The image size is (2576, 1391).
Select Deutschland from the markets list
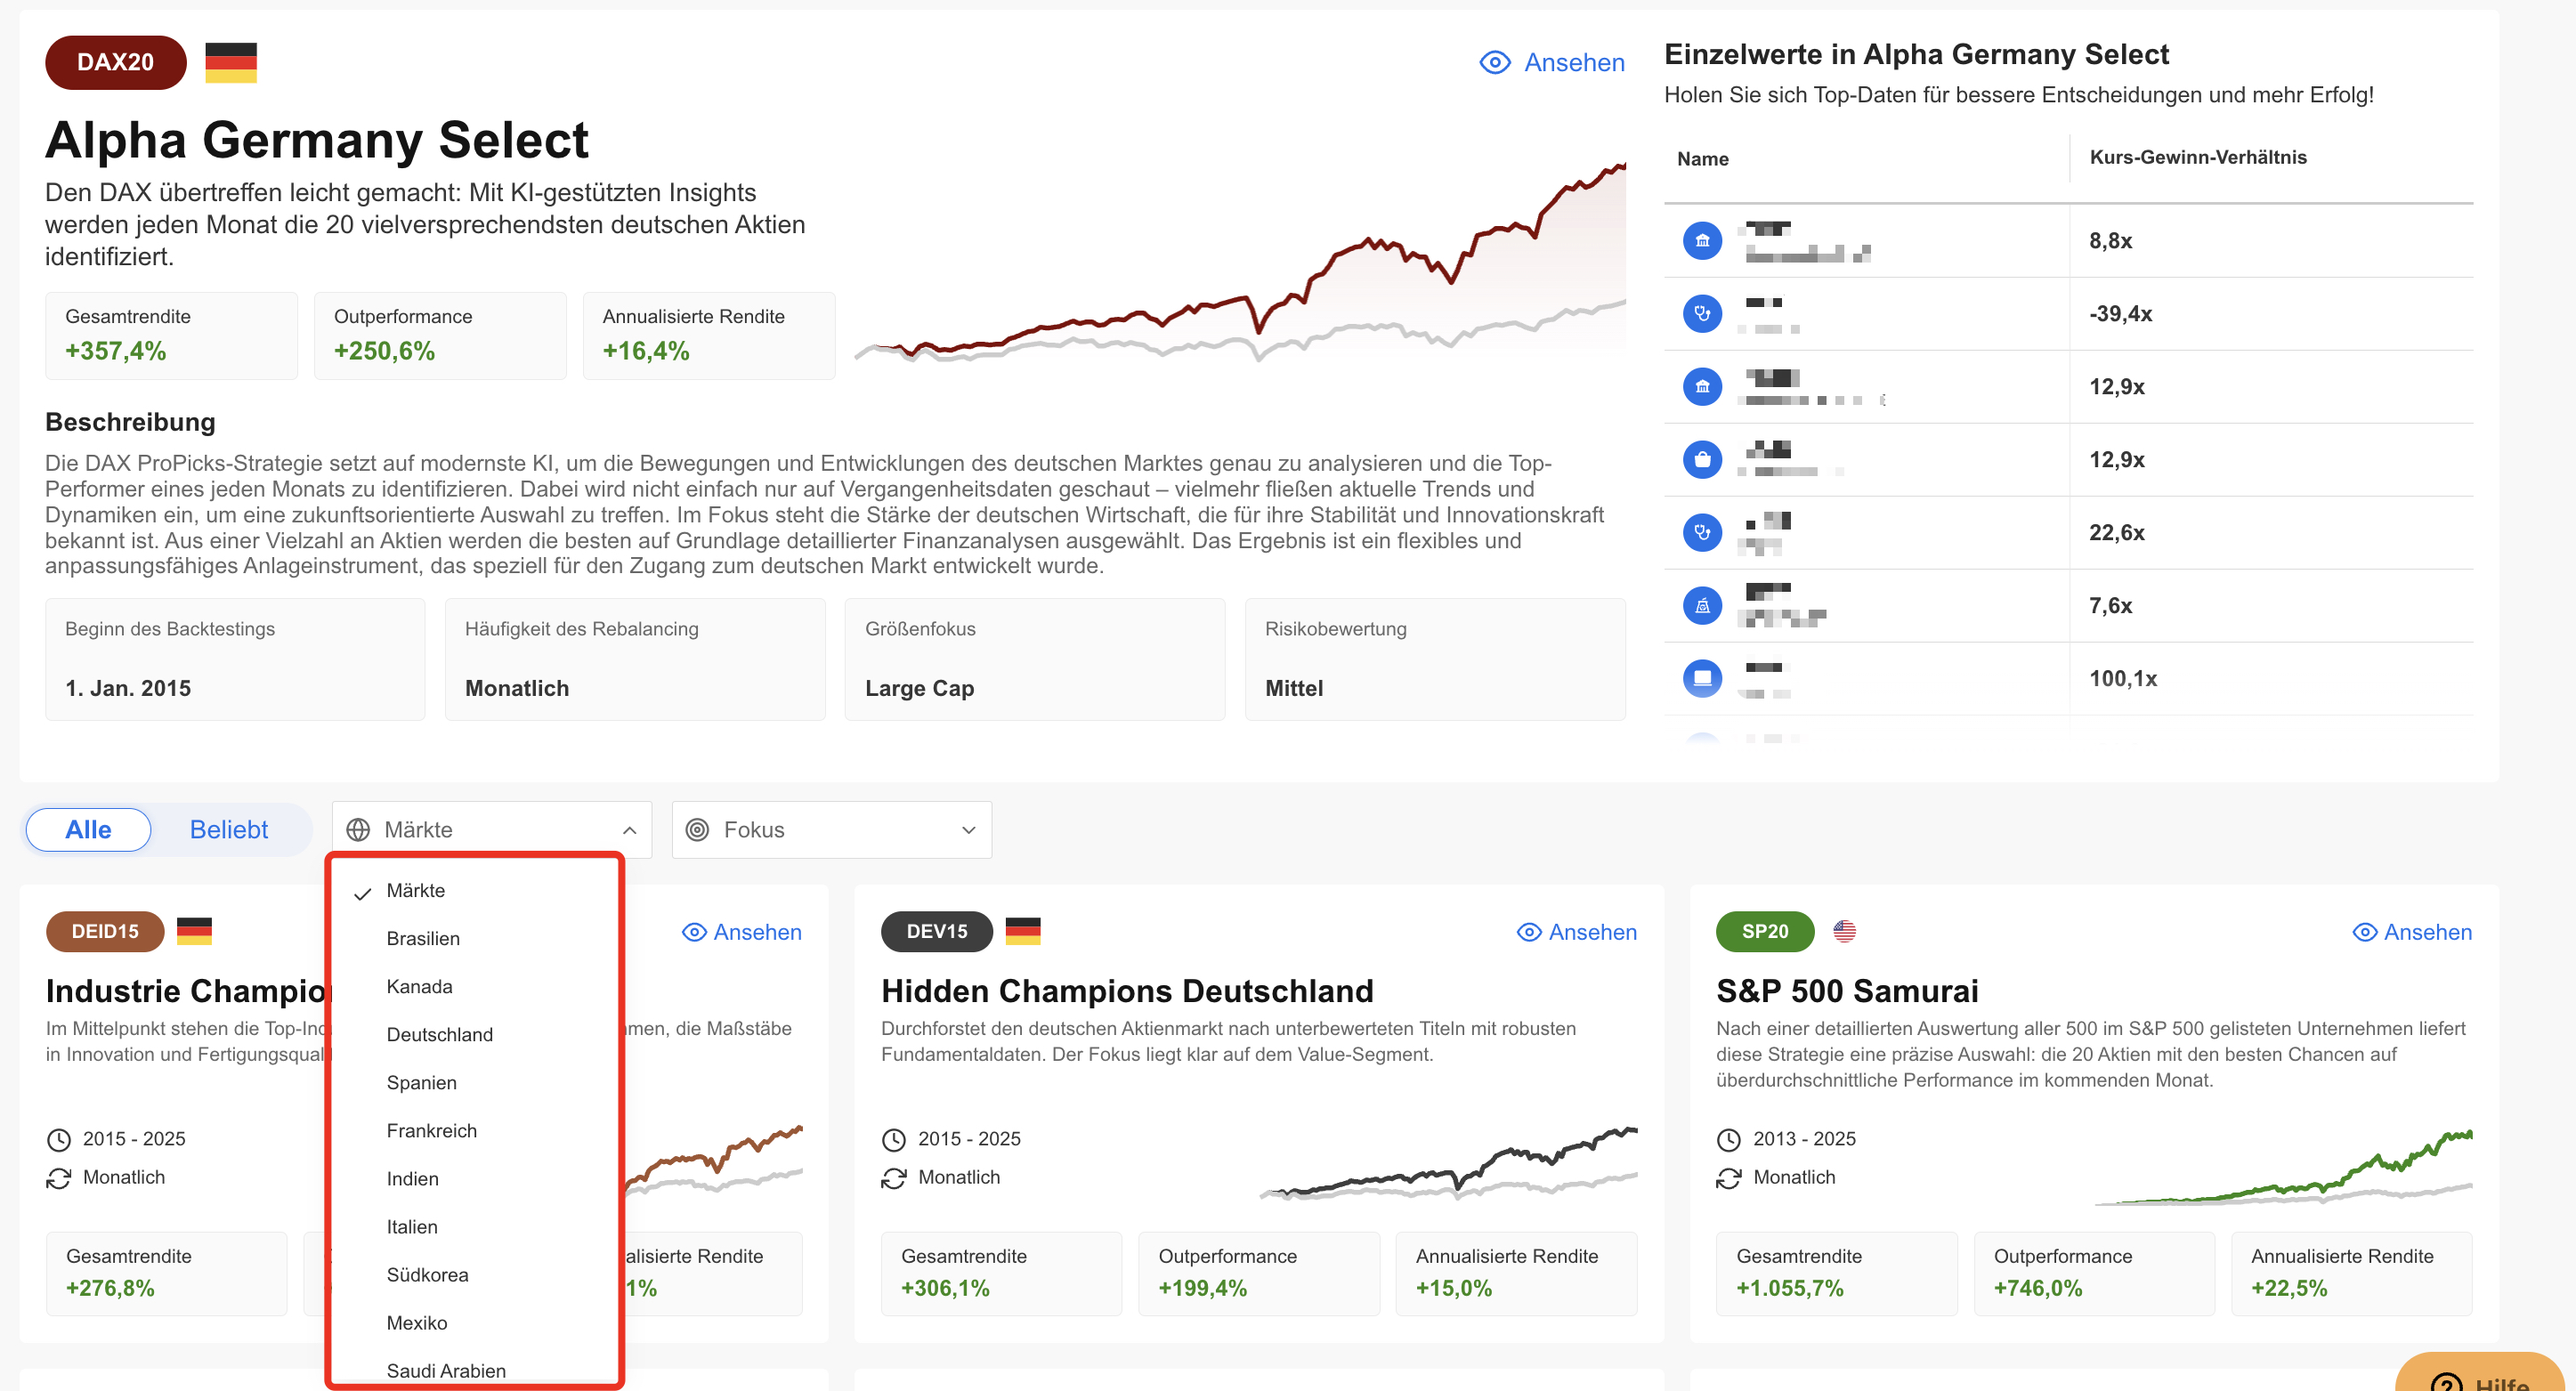tap(474, 1035)
